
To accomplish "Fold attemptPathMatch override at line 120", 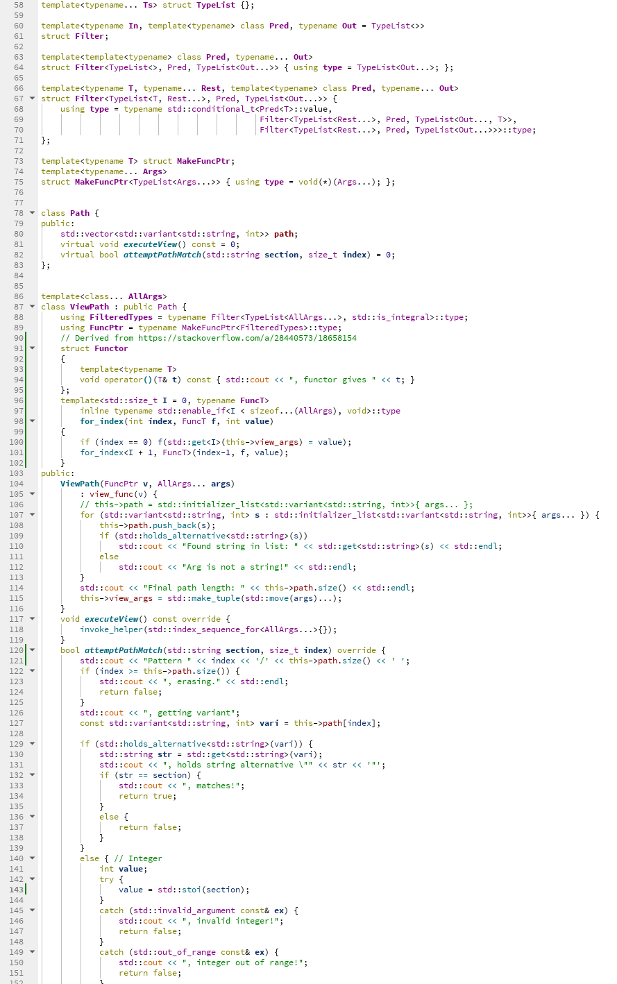I will pos(32,650).
